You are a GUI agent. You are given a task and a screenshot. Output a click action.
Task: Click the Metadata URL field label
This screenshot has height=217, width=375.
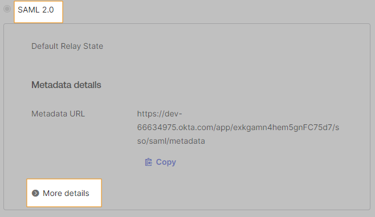click(58, 114)
